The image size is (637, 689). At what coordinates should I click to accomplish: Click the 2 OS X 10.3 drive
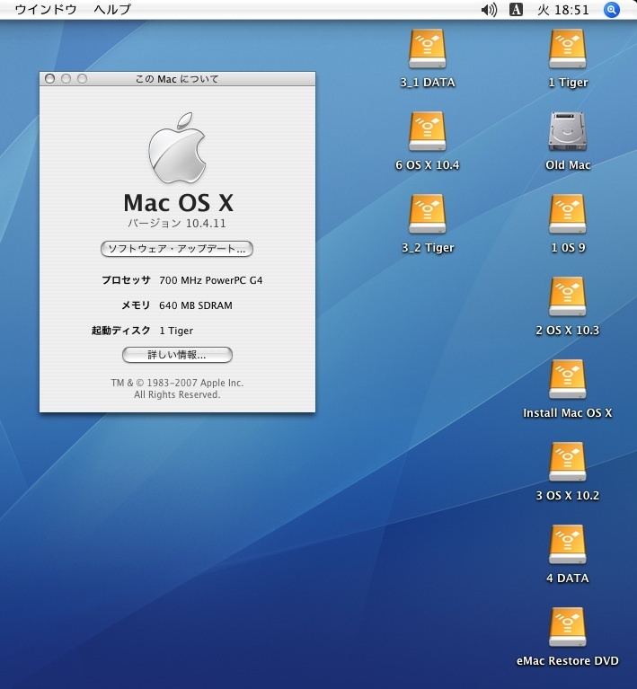point(568,298)
